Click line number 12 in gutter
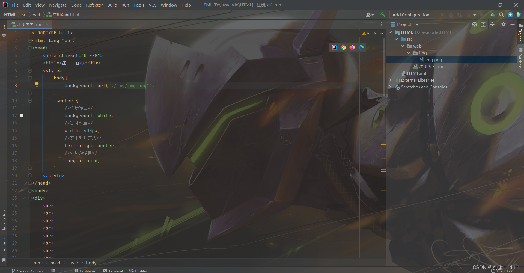The image size is (524, 273). pyautogui.click(x=14, y=115)
